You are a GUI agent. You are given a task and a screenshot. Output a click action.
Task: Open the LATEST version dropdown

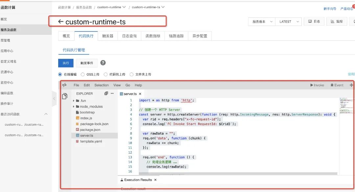click(289, 22)
